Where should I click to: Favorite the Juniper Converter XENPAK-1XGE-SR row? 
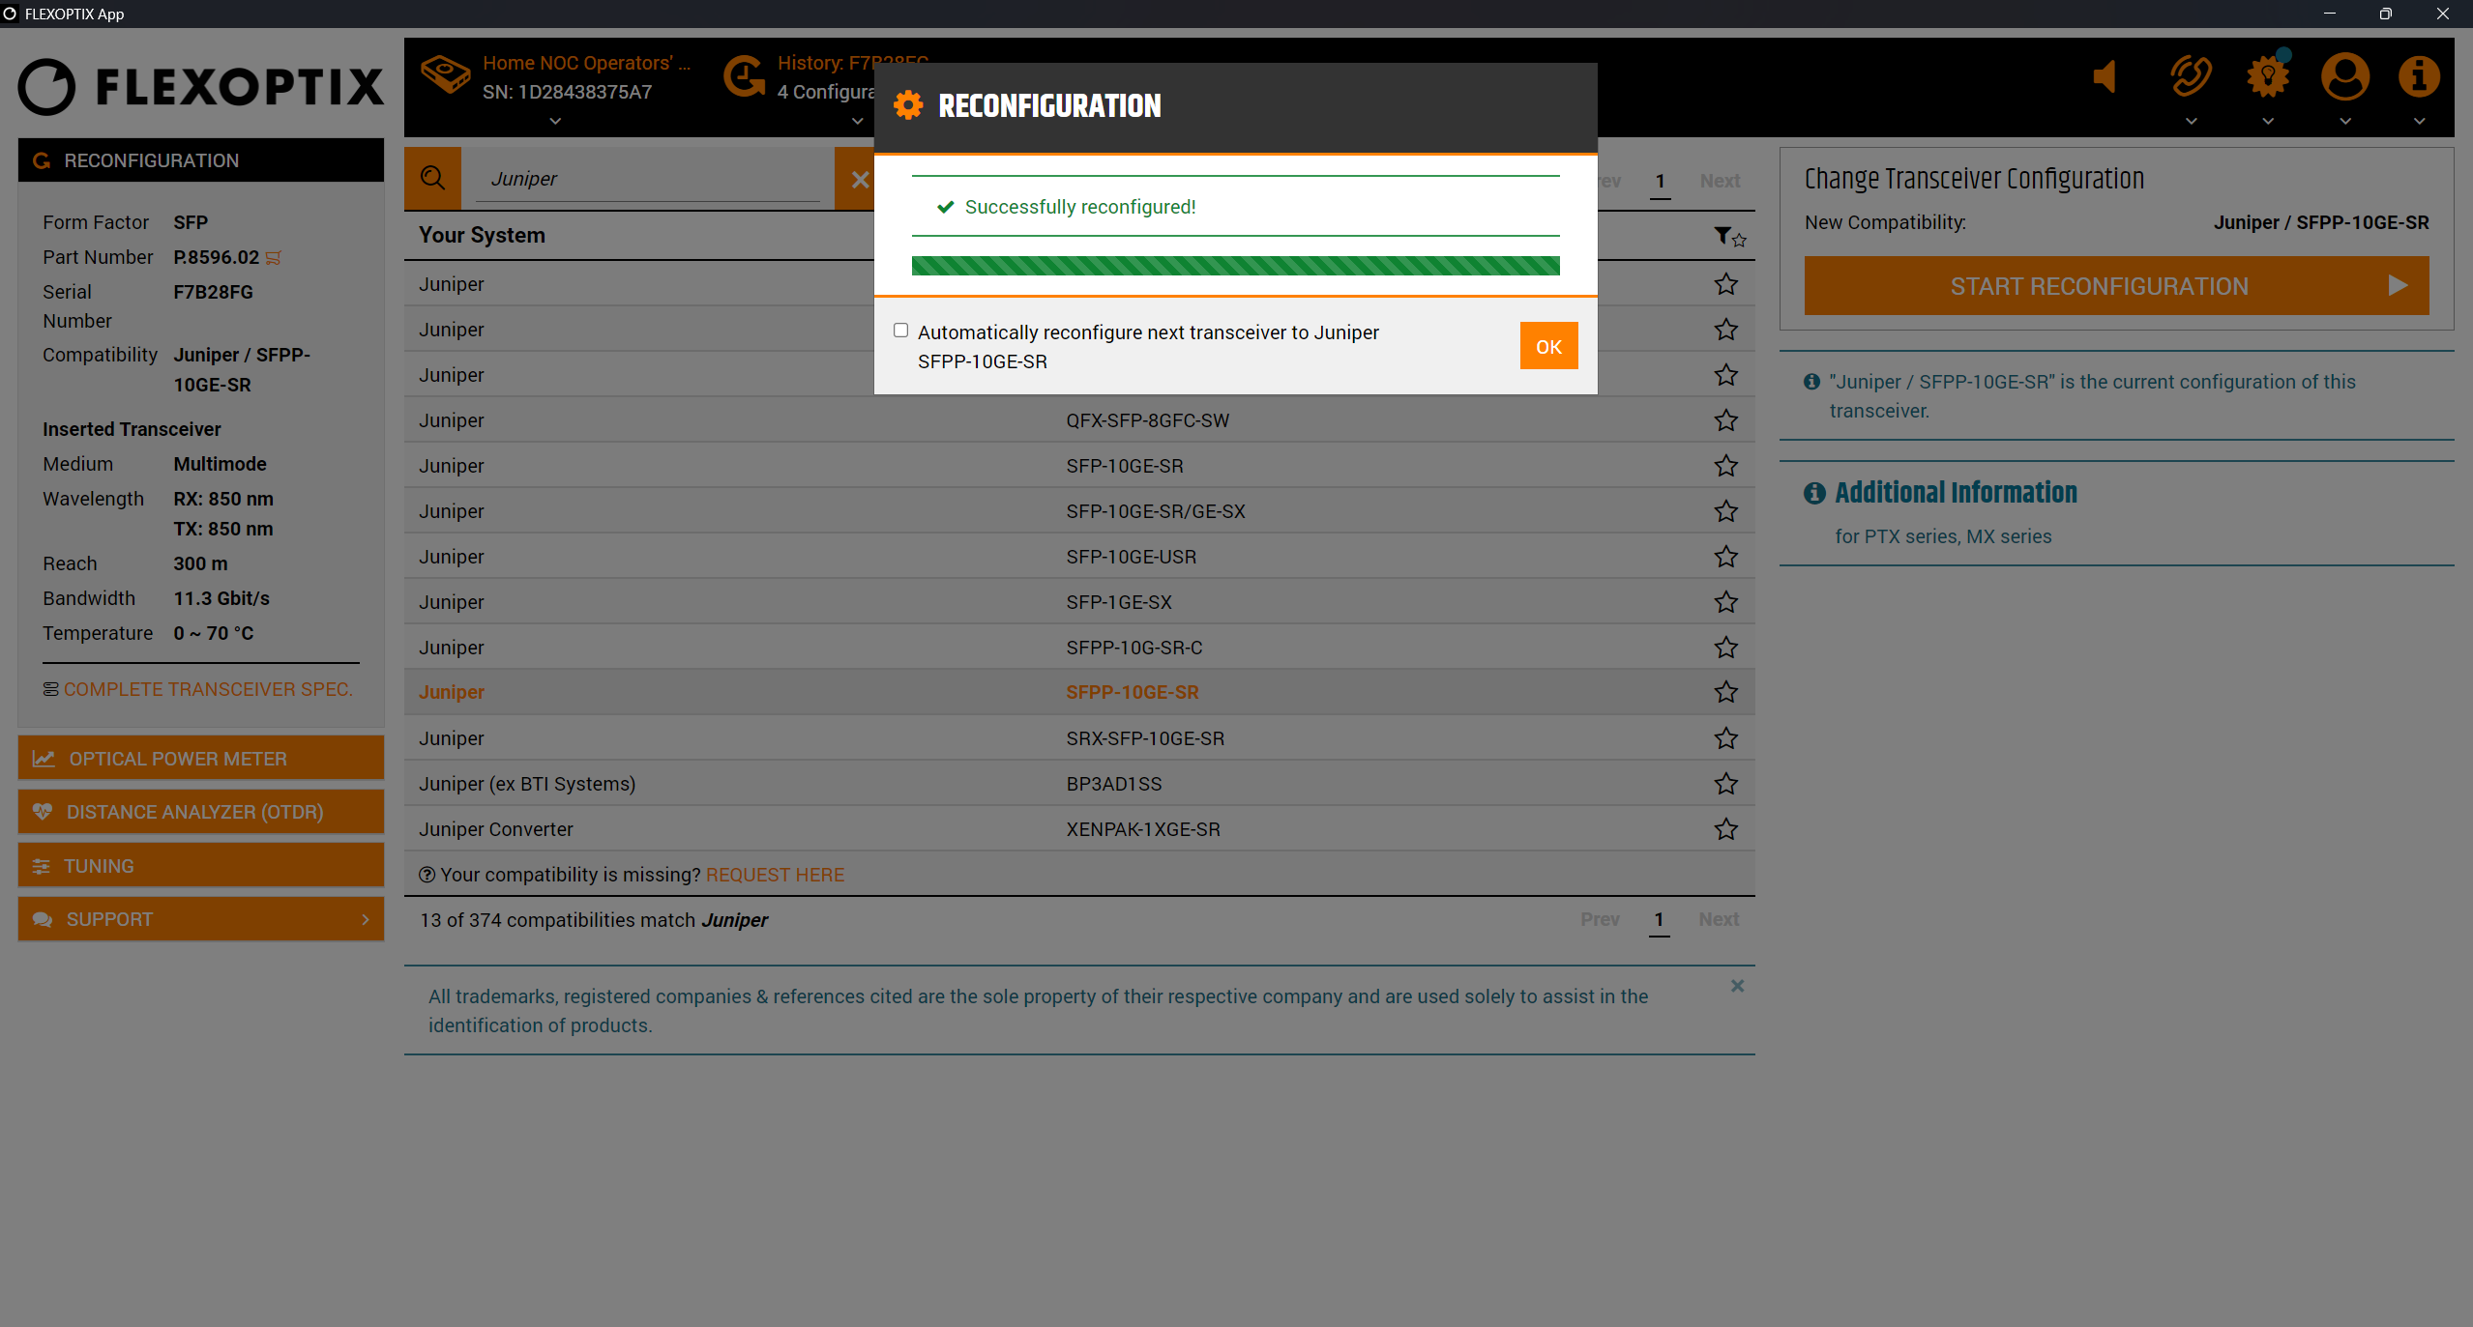tap(1725, 829)
